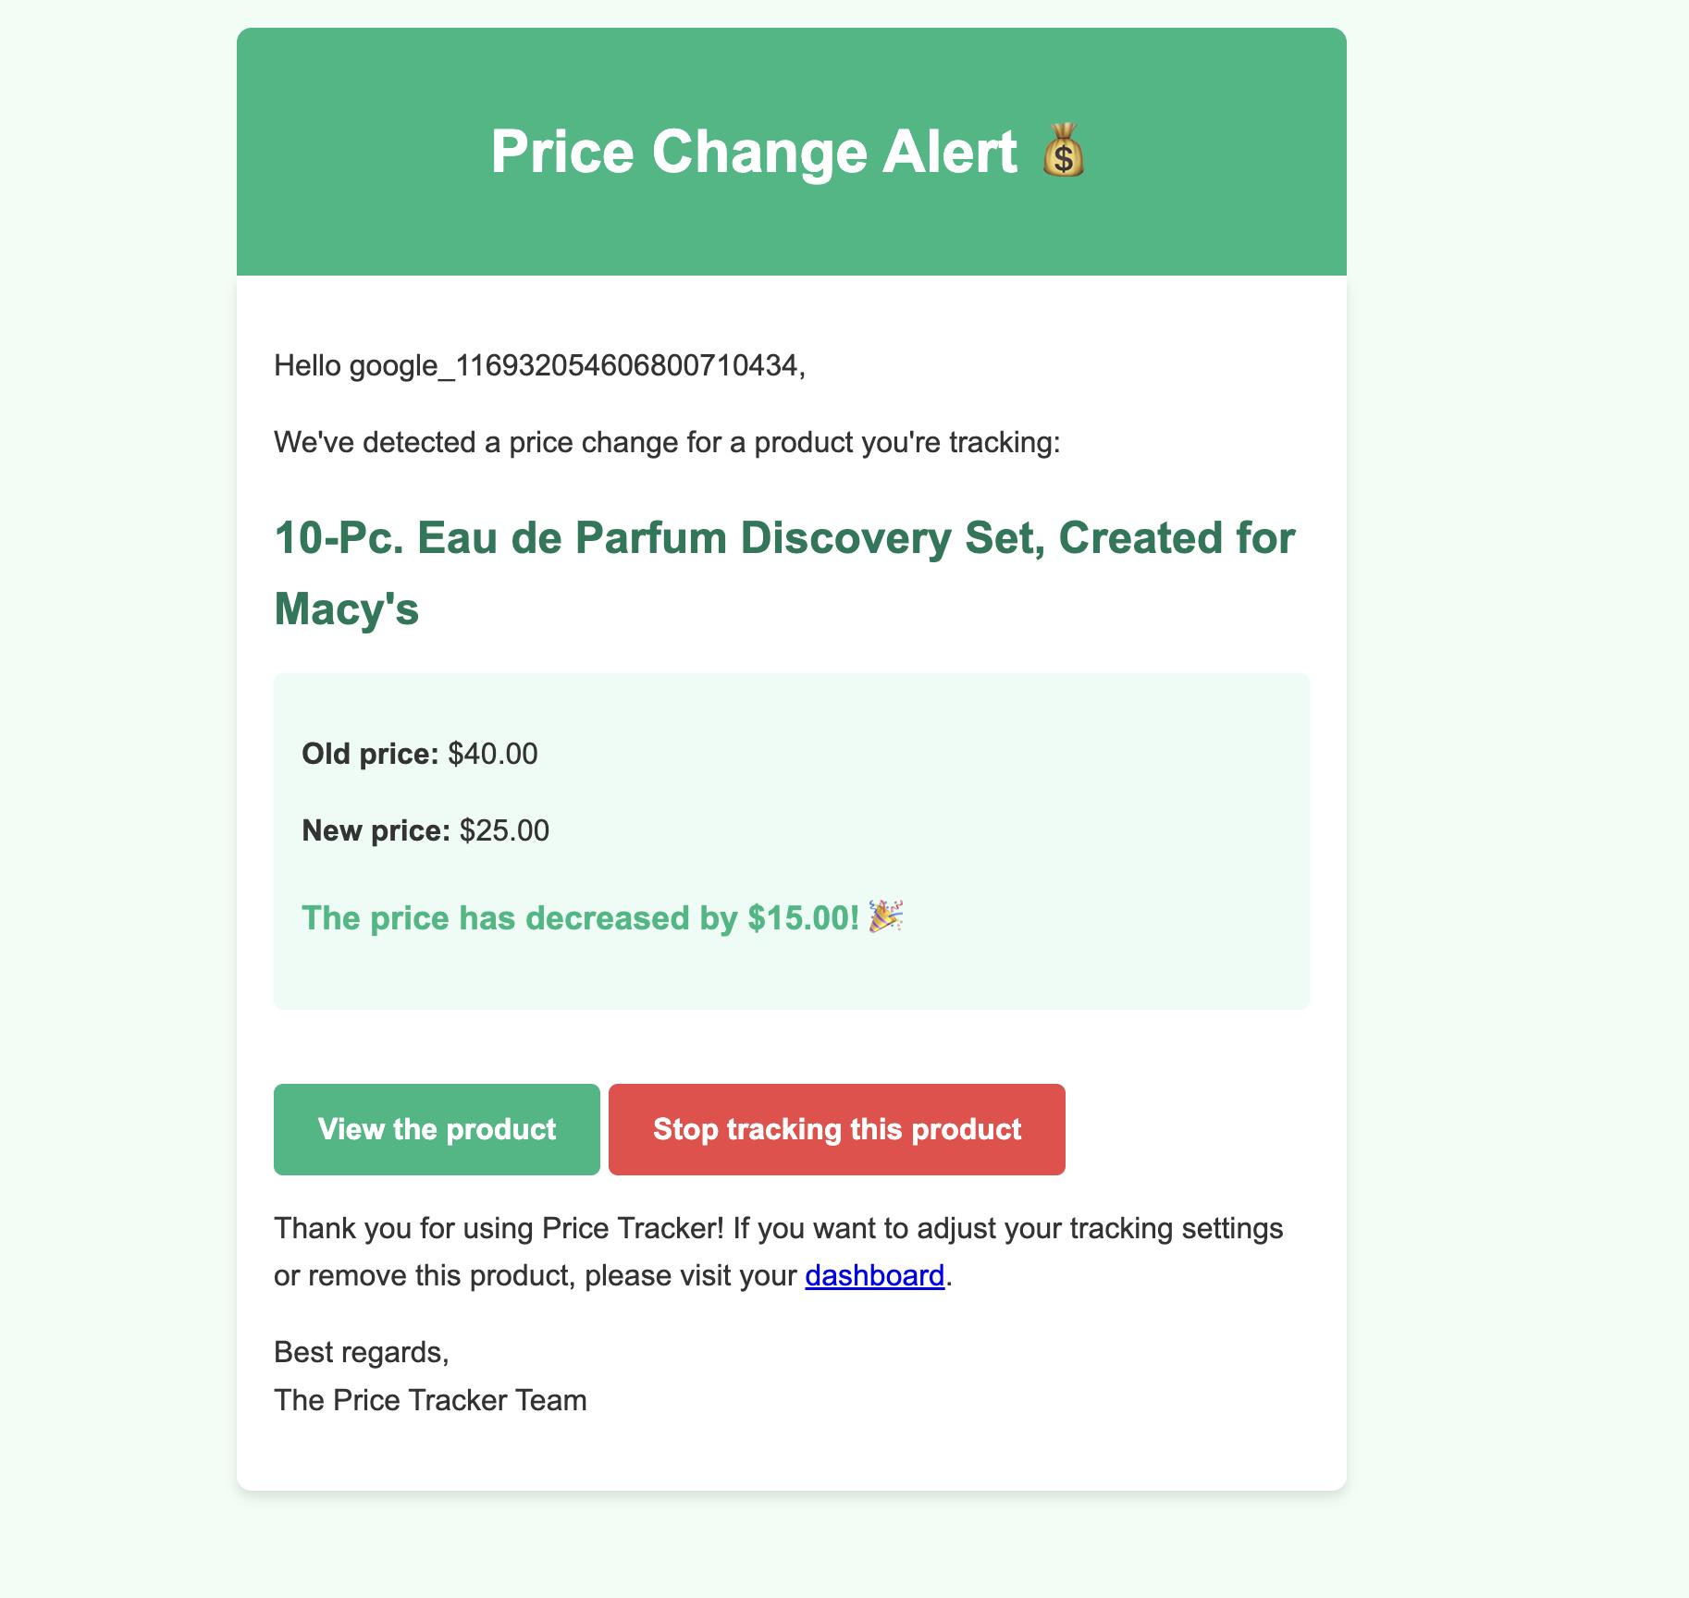Click the google_ username in greeting

(572, 366)
